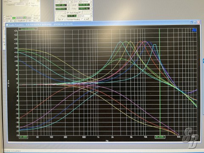This screenshot has height=153, width=204.
Task: Select the Fast radio option
Action: [x=30, y=3]
